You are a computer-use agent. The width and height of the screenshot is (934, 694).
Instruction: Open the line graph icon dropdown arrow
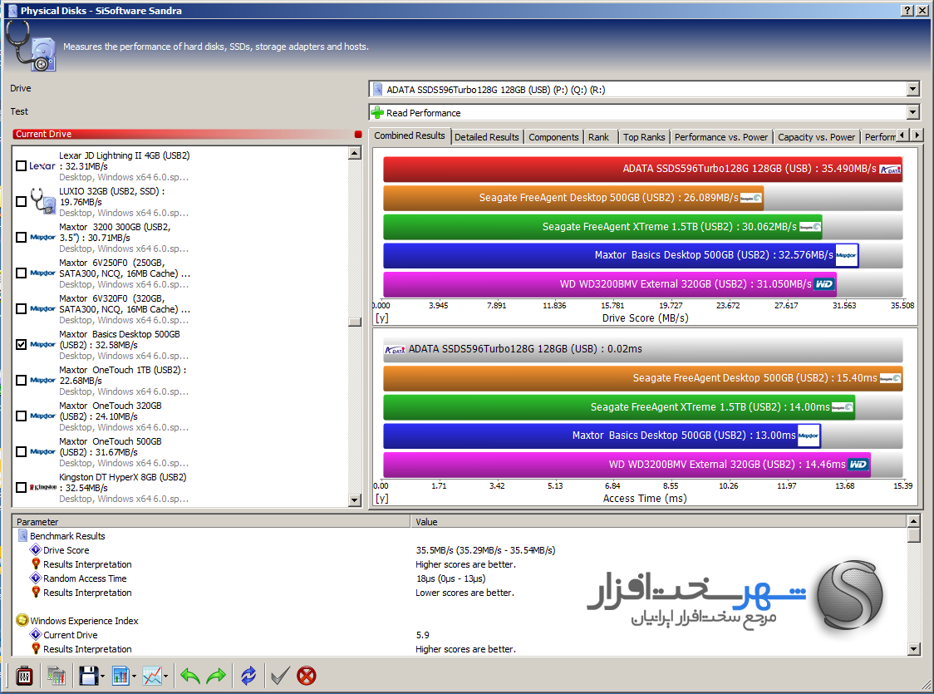click(165, 676)
